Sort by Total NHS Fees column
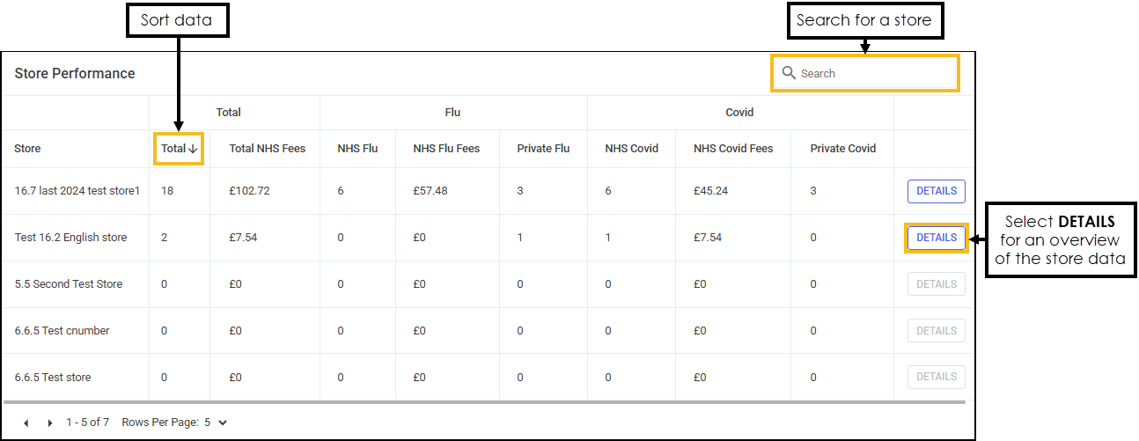1139x441 pixels. point(267,149)
